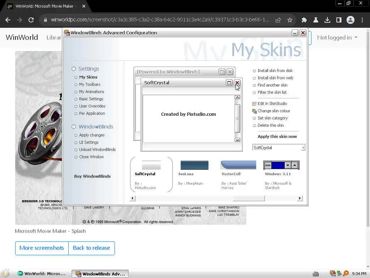Click maximize icon on Powered by WindowBlinds preview
370x278 pixels.
point(222,72)
